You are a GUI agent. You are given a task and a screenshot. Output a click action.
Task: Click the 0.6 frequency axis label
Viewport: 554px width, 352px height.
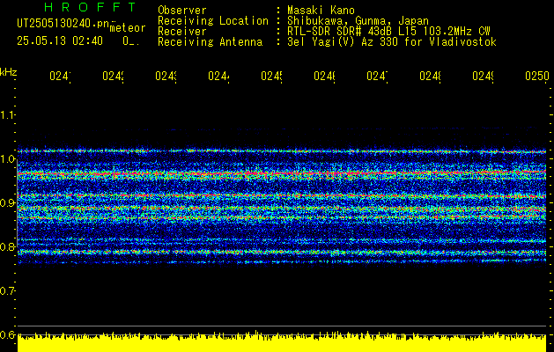click(x=7, y=334)
